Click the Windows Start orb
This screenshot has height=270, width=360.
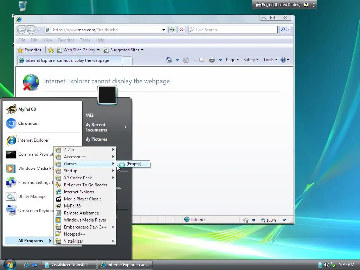(9, 265)
